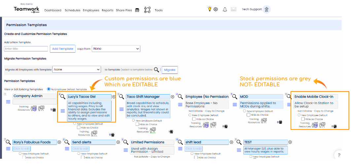Open the Lucy's Tacos GM template magnifier
This screenshot has height=165, width=351.
pyautogui.click(x=63, y=97)
